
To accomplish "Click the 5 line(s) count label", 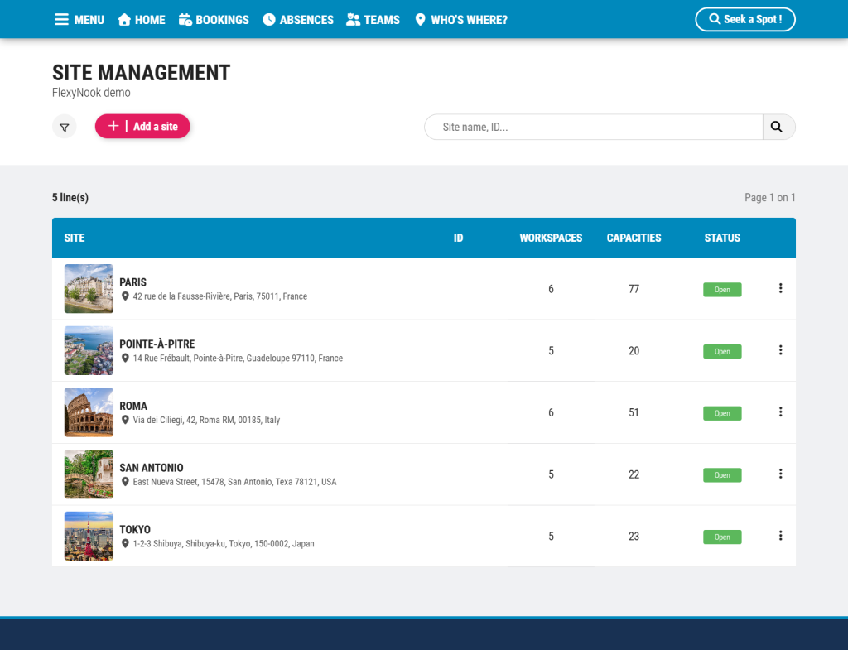I will tap(70, 198).
